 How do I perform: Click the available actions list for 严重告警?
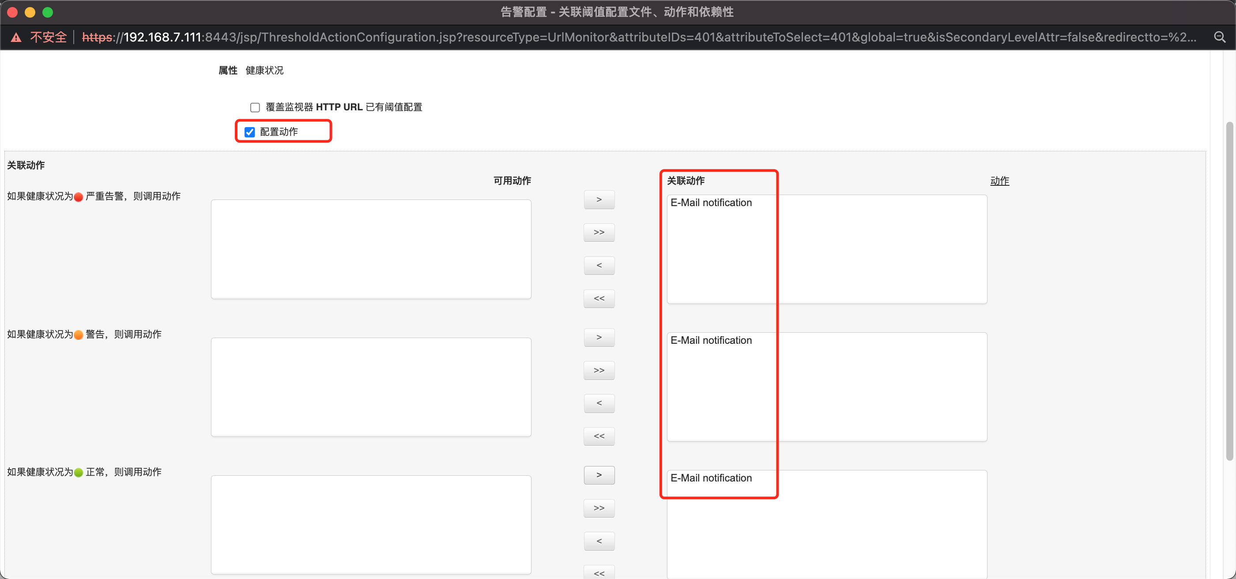pyautogui.click(x=371, y=249)
